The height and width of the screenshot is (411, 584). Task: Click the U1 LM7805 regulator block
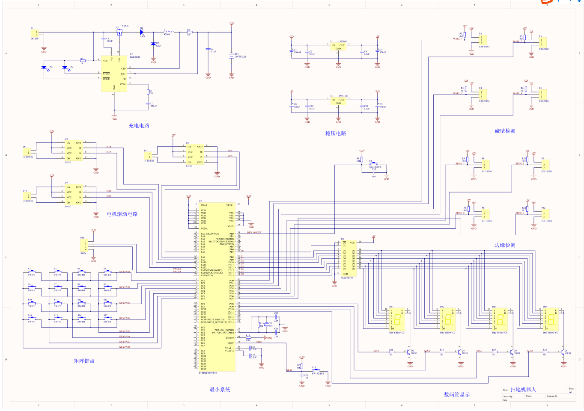338,47
